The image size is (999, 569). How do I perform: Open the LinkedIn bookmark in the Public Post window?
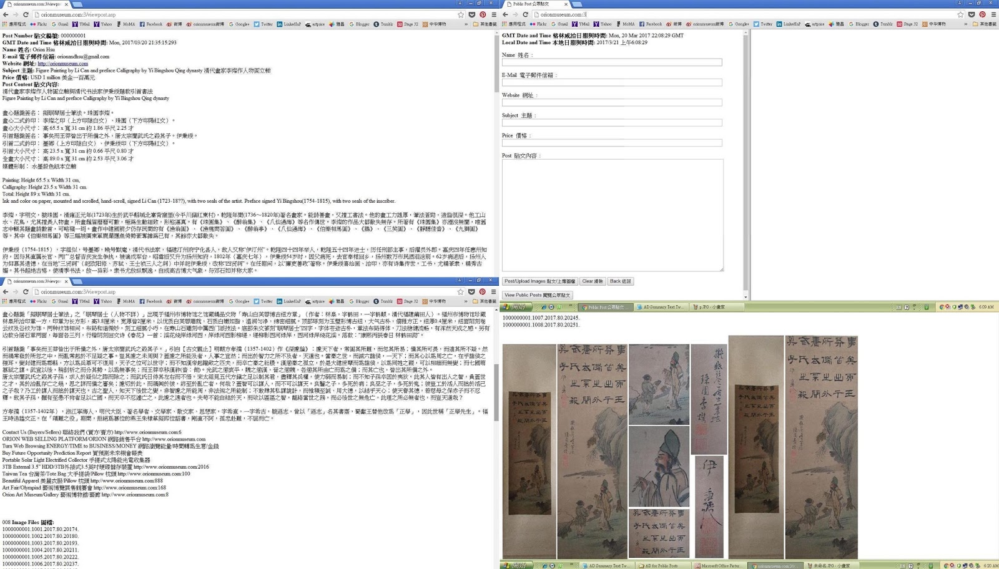coord(789,24)
